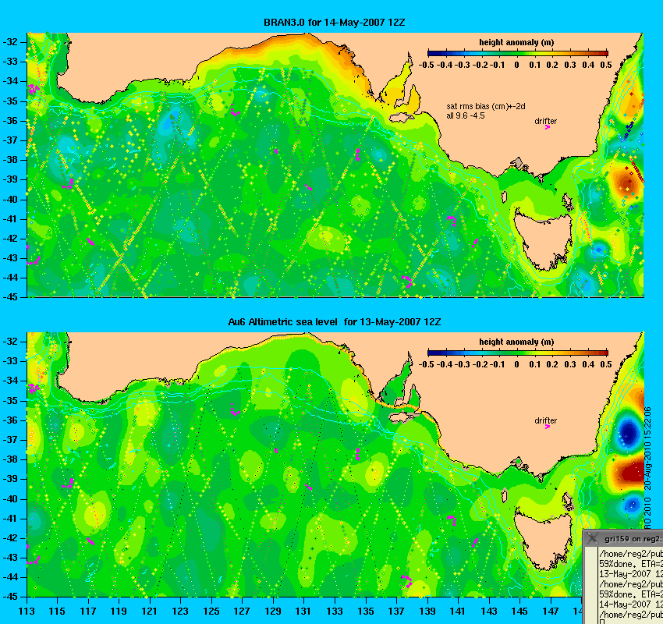663x624 pixels.
Task: Select the 'gri159 on reg2:' terminal title bar
Action: tap(623, 538)
